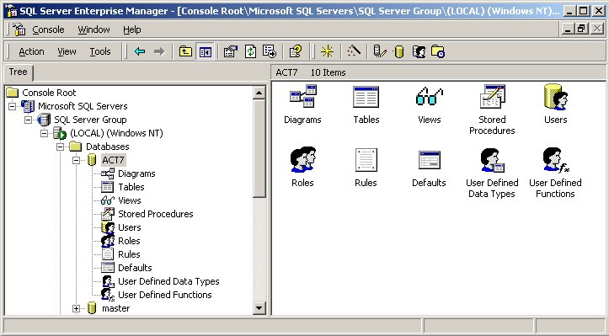Select the ACT7 database in the tree
The width and height of the screenshot is (609, 336).
pyautogui.click(x=113, y=160)
